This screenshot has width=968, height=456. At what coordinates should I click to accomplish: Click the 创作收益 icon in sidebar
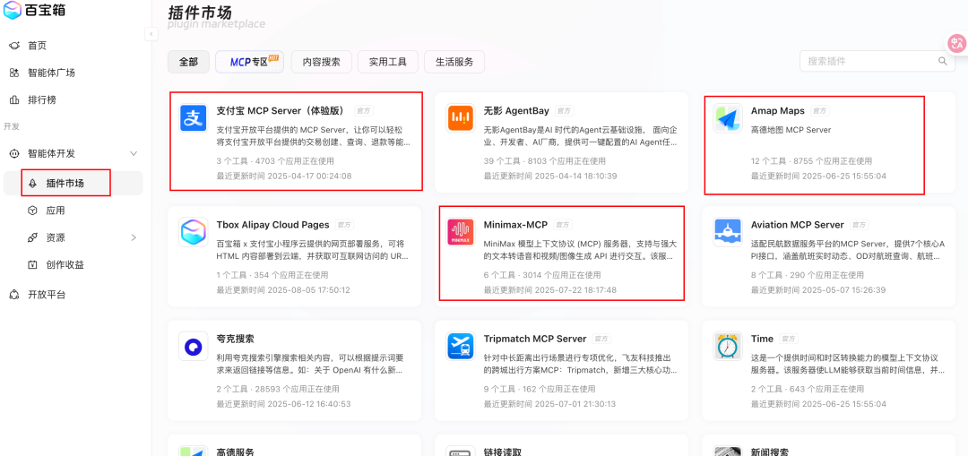pos(33,264)
